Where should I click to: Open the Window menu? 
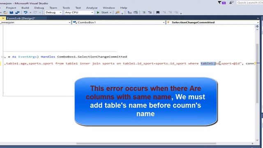(109, 8)
